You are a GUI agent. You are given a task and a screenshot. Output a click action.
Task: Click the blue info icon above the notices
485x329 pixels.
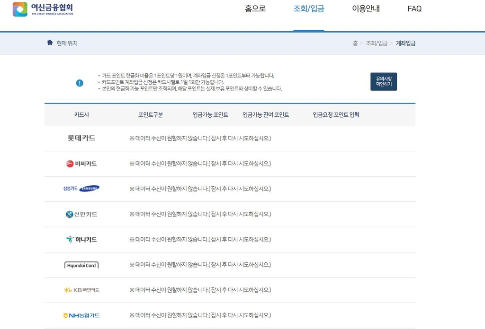pos(79,83)
